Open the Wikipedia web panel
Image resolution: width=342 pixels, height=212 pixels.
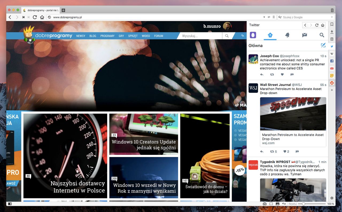[x=332, y=54]
